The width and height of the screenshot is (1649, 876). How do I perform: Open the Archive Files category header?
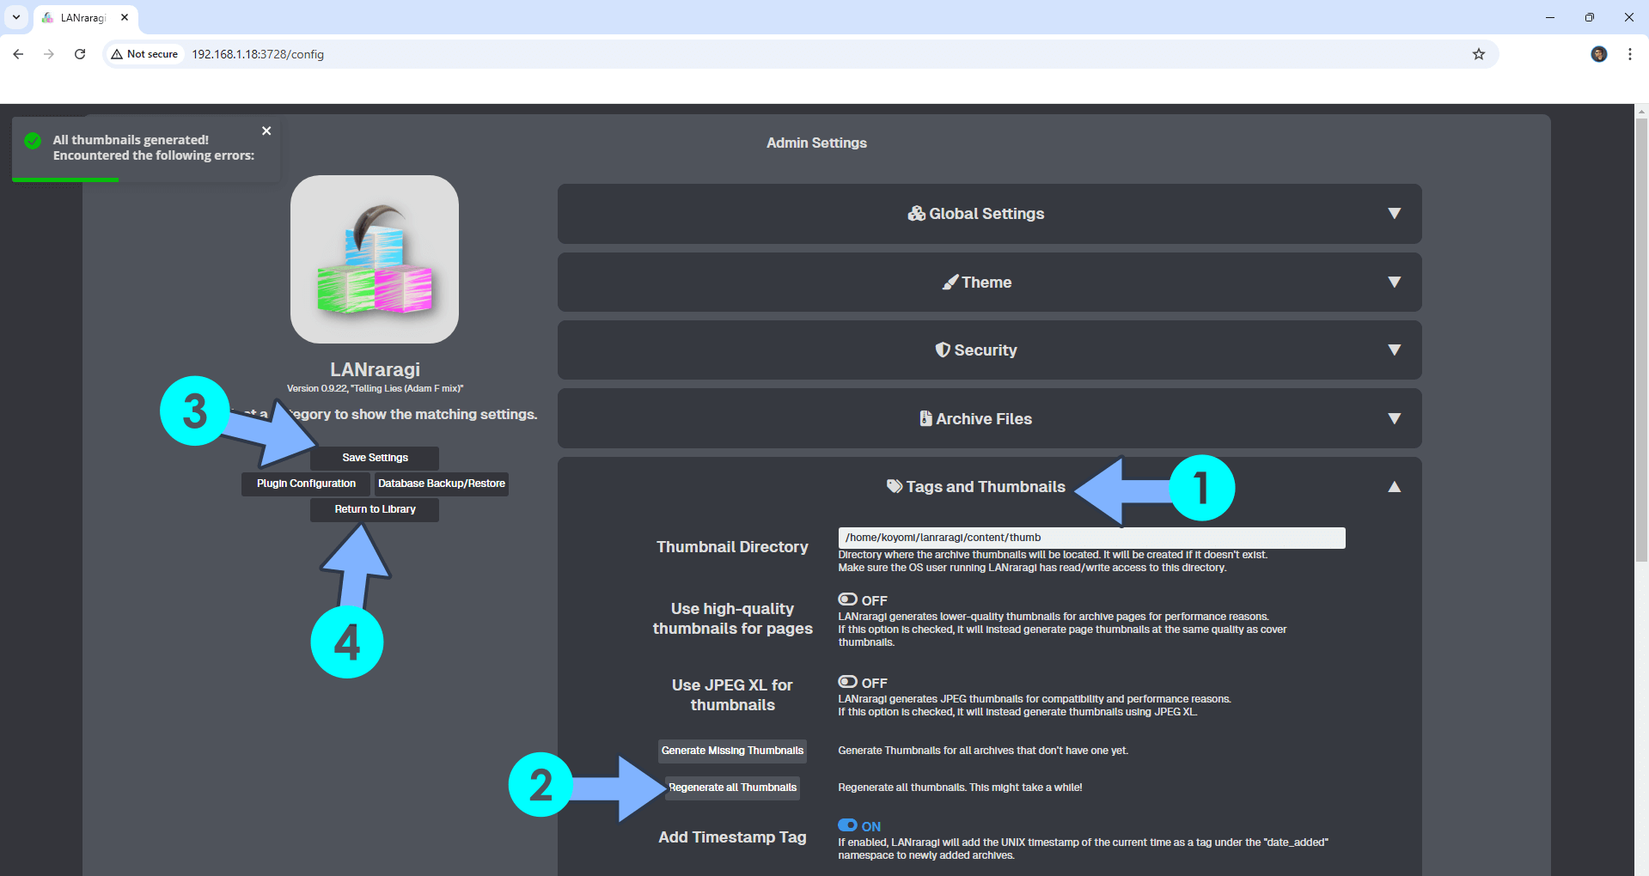click(989, 418)
